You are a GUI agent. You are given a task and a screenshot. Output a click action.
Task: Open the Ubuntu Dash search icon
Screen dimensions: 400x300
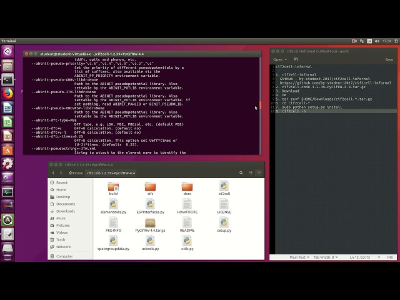tap(7, 52)
